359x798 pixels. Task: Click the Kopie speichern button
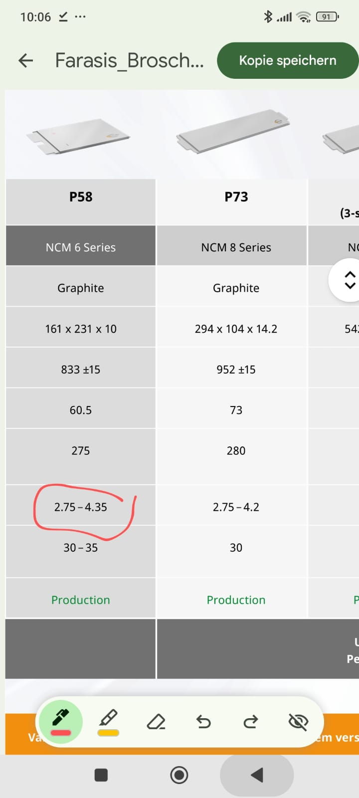[x=288, y=60]
